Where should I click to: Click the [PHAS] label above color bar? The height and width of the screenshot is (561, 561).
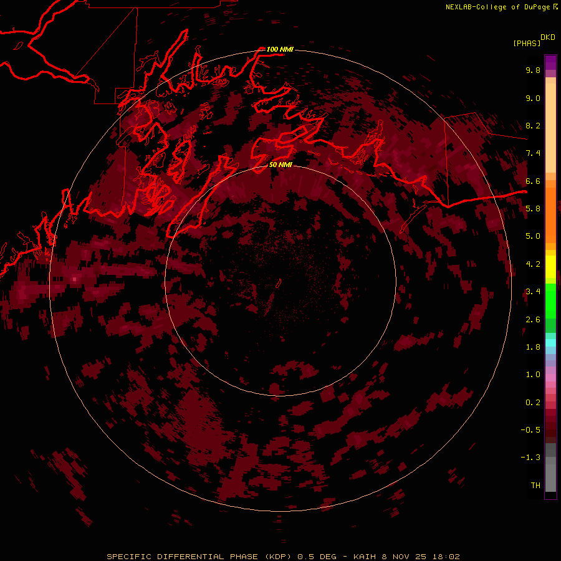pyautogui.click(x=527, y=43)
